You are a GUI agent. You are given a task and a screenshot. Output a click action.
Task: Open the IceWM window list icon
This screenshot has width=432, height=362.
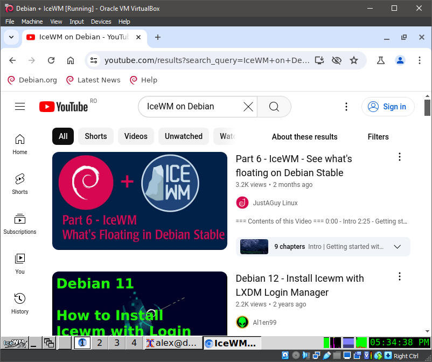(x=48, y=343)
